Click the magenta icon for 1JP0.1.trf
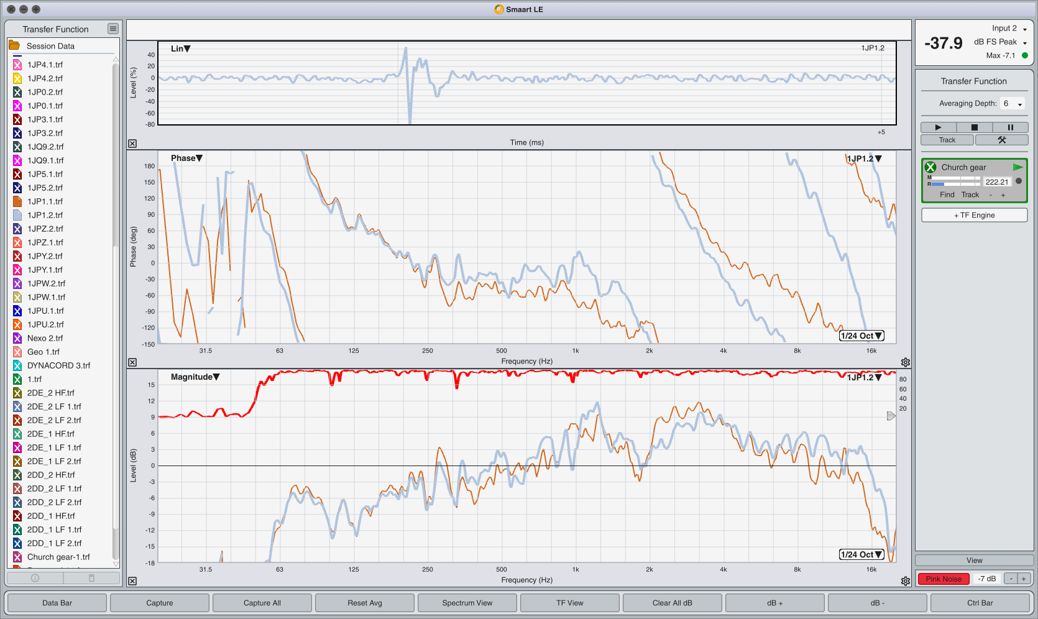Screen dimensions: 1038x619 [17, 106]
